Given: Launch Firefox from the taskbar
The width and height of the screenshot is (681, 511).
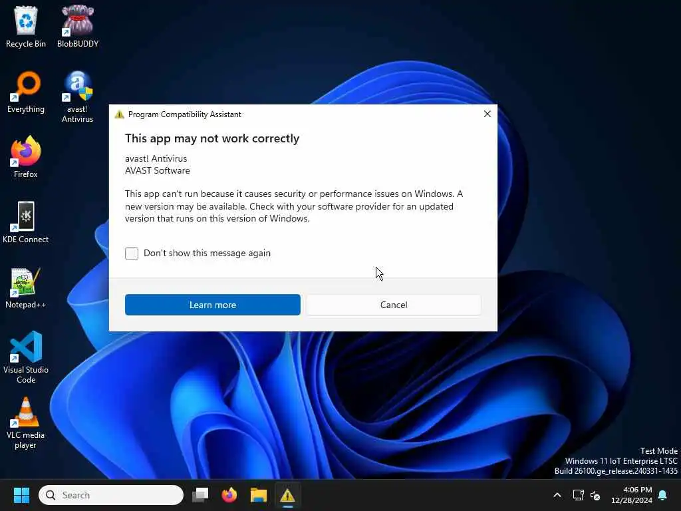Looking at the screenshot, I should [229, 495].
